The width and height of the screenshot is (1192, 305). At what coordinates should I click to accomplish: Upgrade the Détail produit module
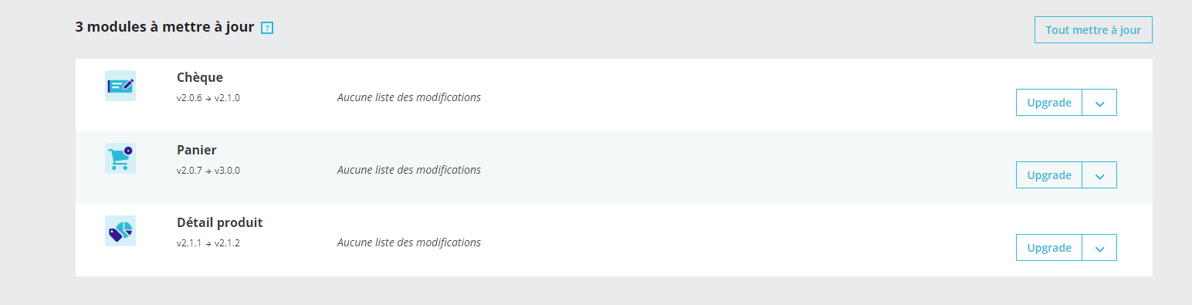(x=1049, y=248)
